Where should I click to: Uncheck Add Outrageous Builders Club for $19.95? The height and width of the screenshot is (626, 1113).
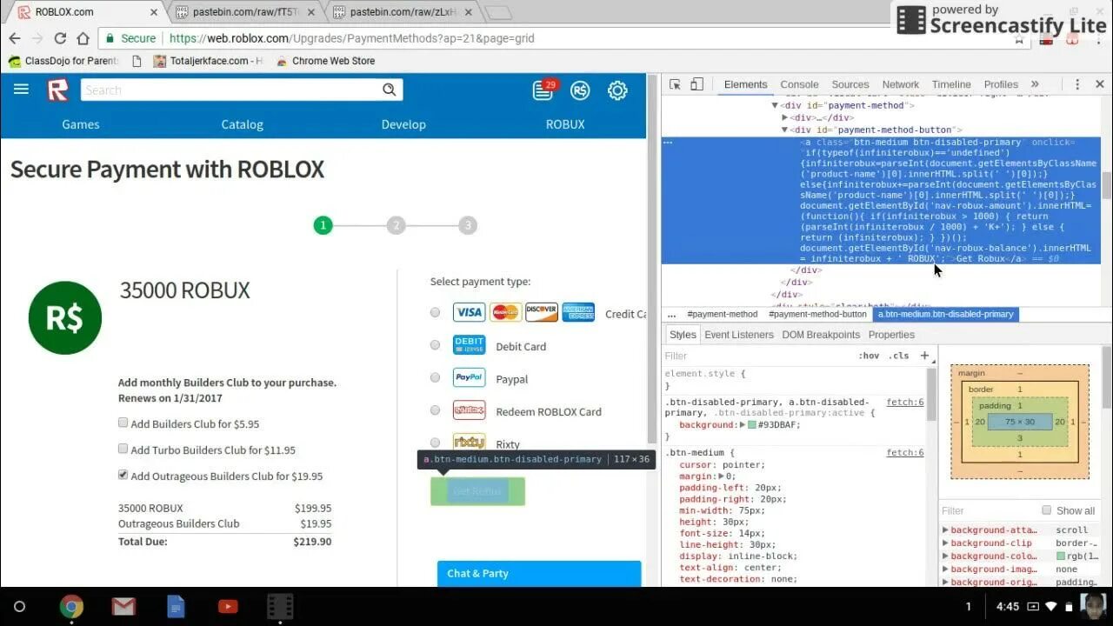[123, 476]
